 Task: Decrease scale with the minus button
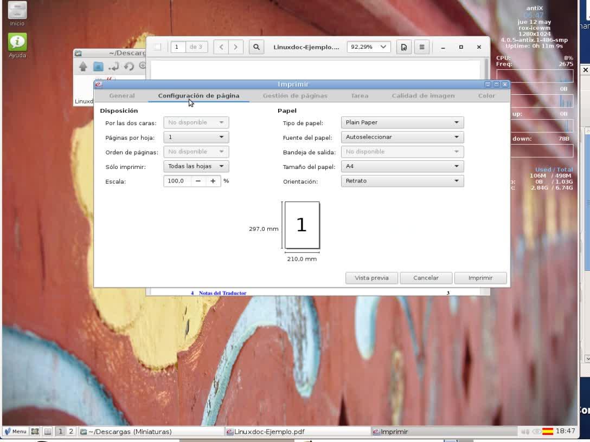198,181
